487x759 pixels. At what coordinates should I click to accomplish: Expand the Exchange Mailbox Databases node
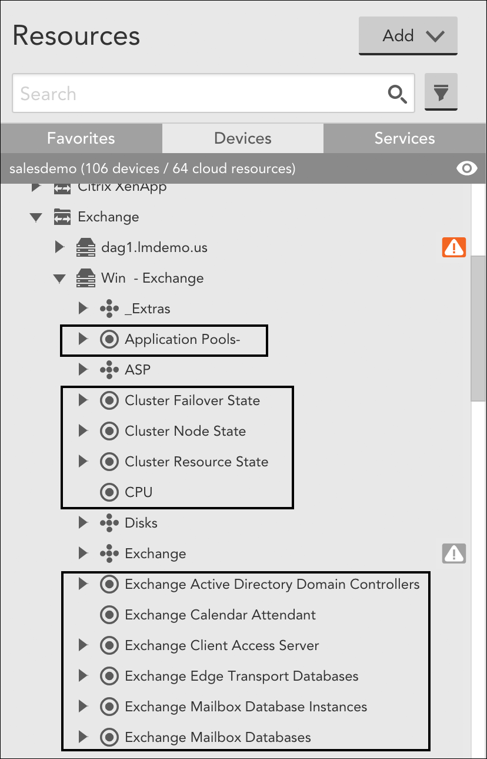[x=83, y=737]
